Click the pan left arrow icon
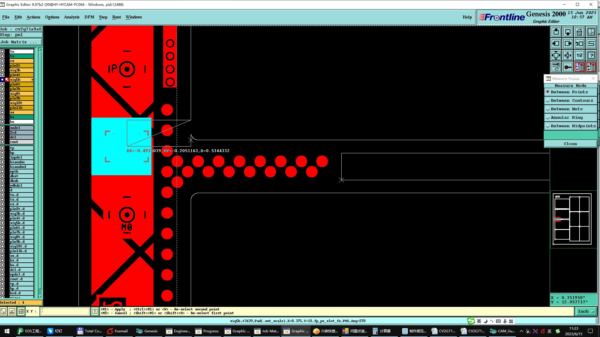This screenshot has height=337, width=600. (556, 44)
